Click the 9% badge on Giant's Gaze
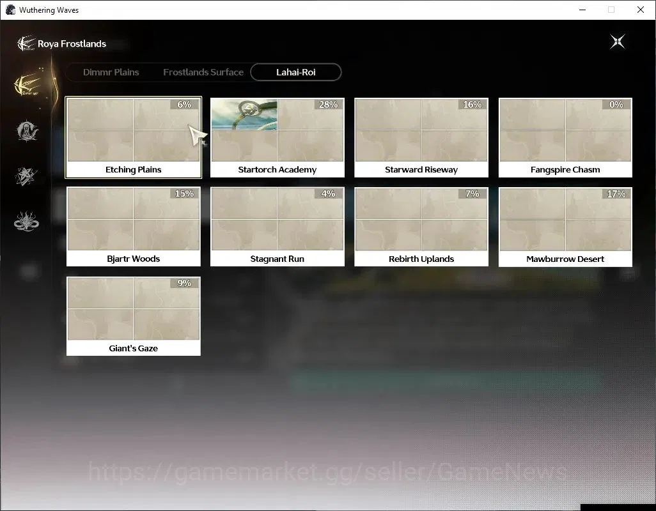This screenshot has width=656, height=511. 185,283
